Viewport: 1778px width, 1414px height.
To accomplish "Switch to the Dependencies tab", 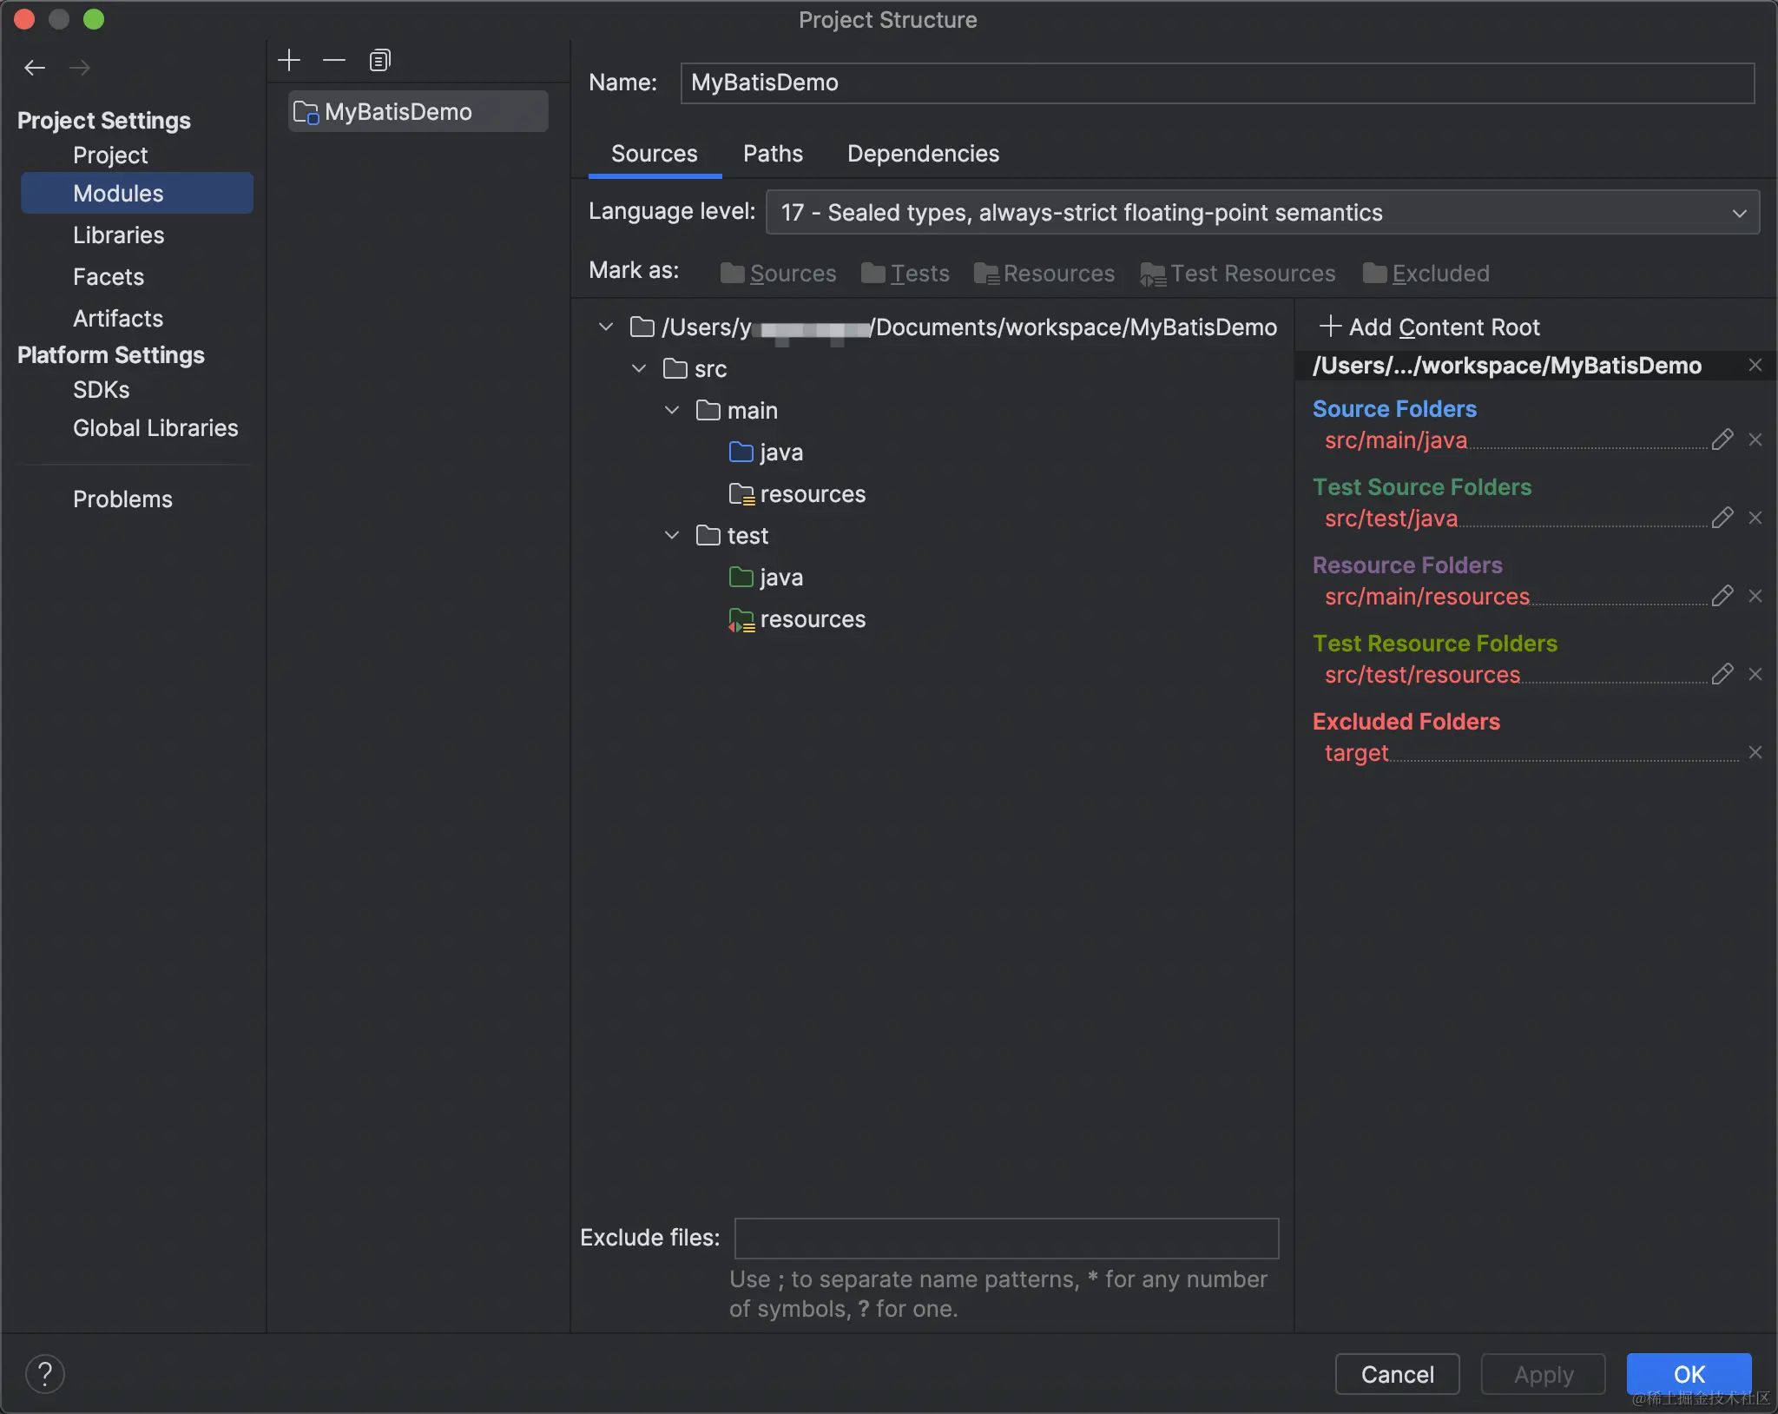I will (x=923, y=154).
